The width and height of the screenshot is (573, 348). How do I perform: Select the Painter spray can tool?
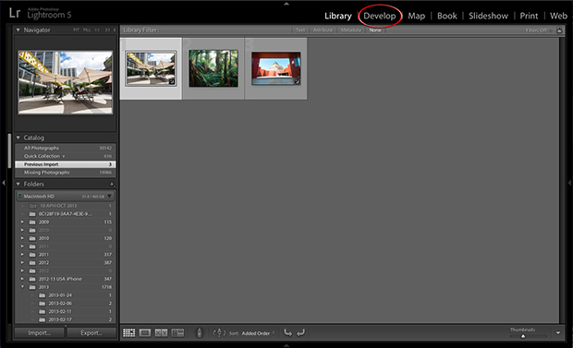pos(199,332)
